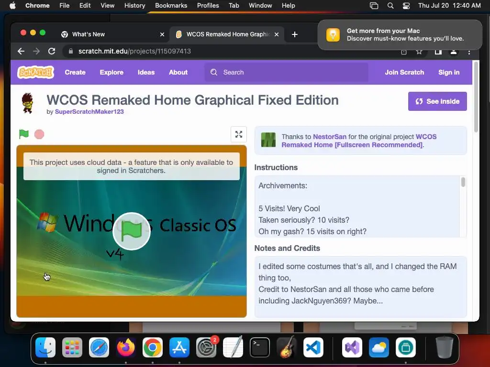The image size is (490, 367).
Task: Open Profiles menu in menu bar
Action: pyautogui.click(x=208, y=6)
